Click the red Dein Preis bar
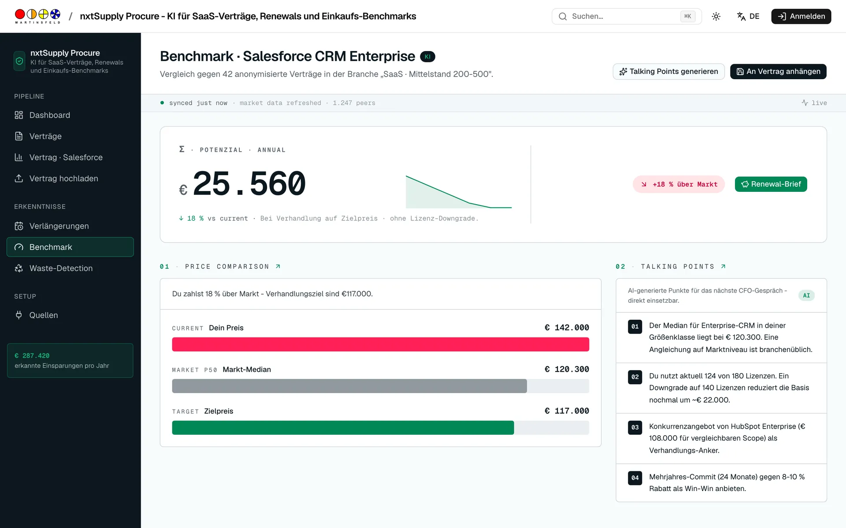The width and height of the screenshot is (846, 528). 380,344
